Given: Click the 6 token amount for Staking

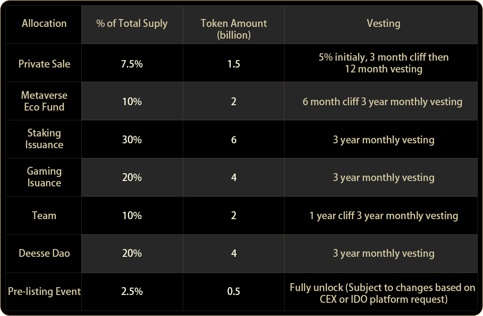Looking at the screenshot, I should point(234,139).
